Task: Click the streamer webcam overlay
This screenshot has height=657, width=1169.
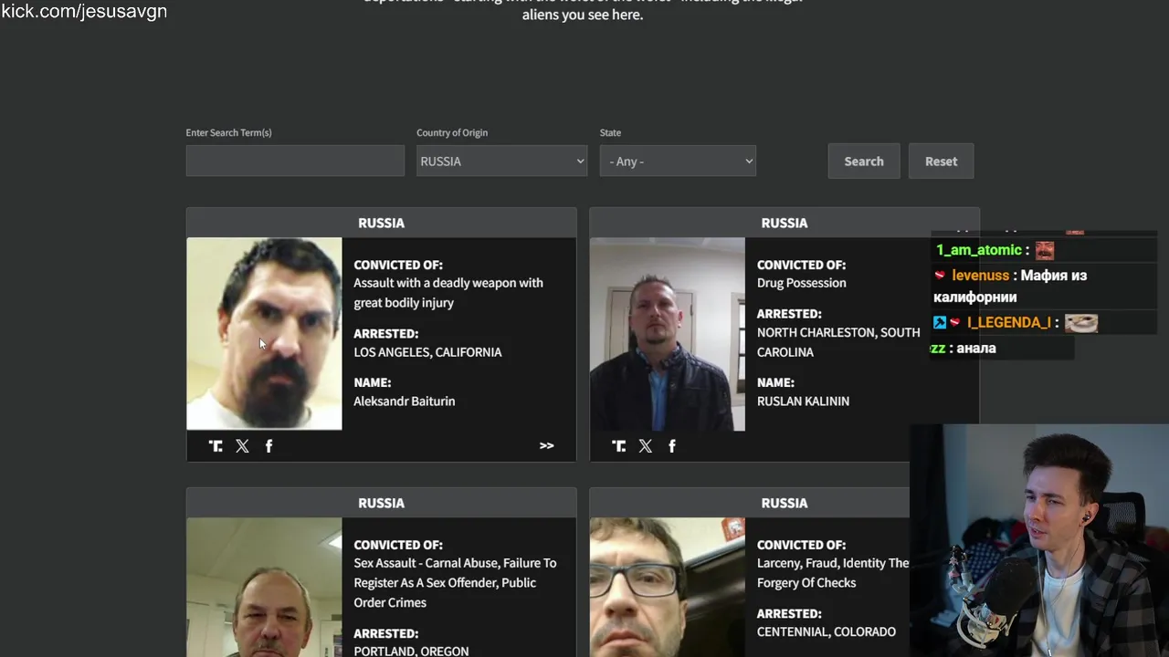Action: [1039, 540]
